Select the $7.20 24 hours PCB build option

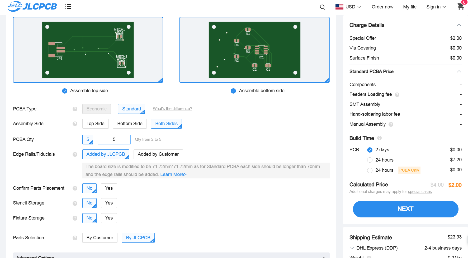(x=370, y=160)
